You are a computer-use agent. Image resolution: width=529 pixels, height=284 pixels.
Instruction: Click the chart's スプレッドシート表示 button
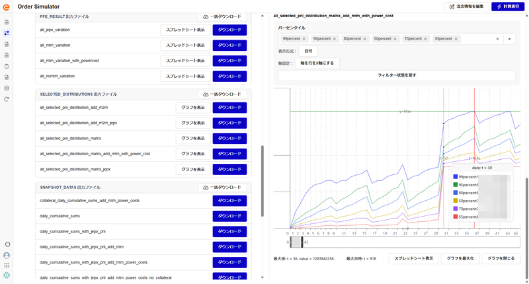(x=414, y=259)
